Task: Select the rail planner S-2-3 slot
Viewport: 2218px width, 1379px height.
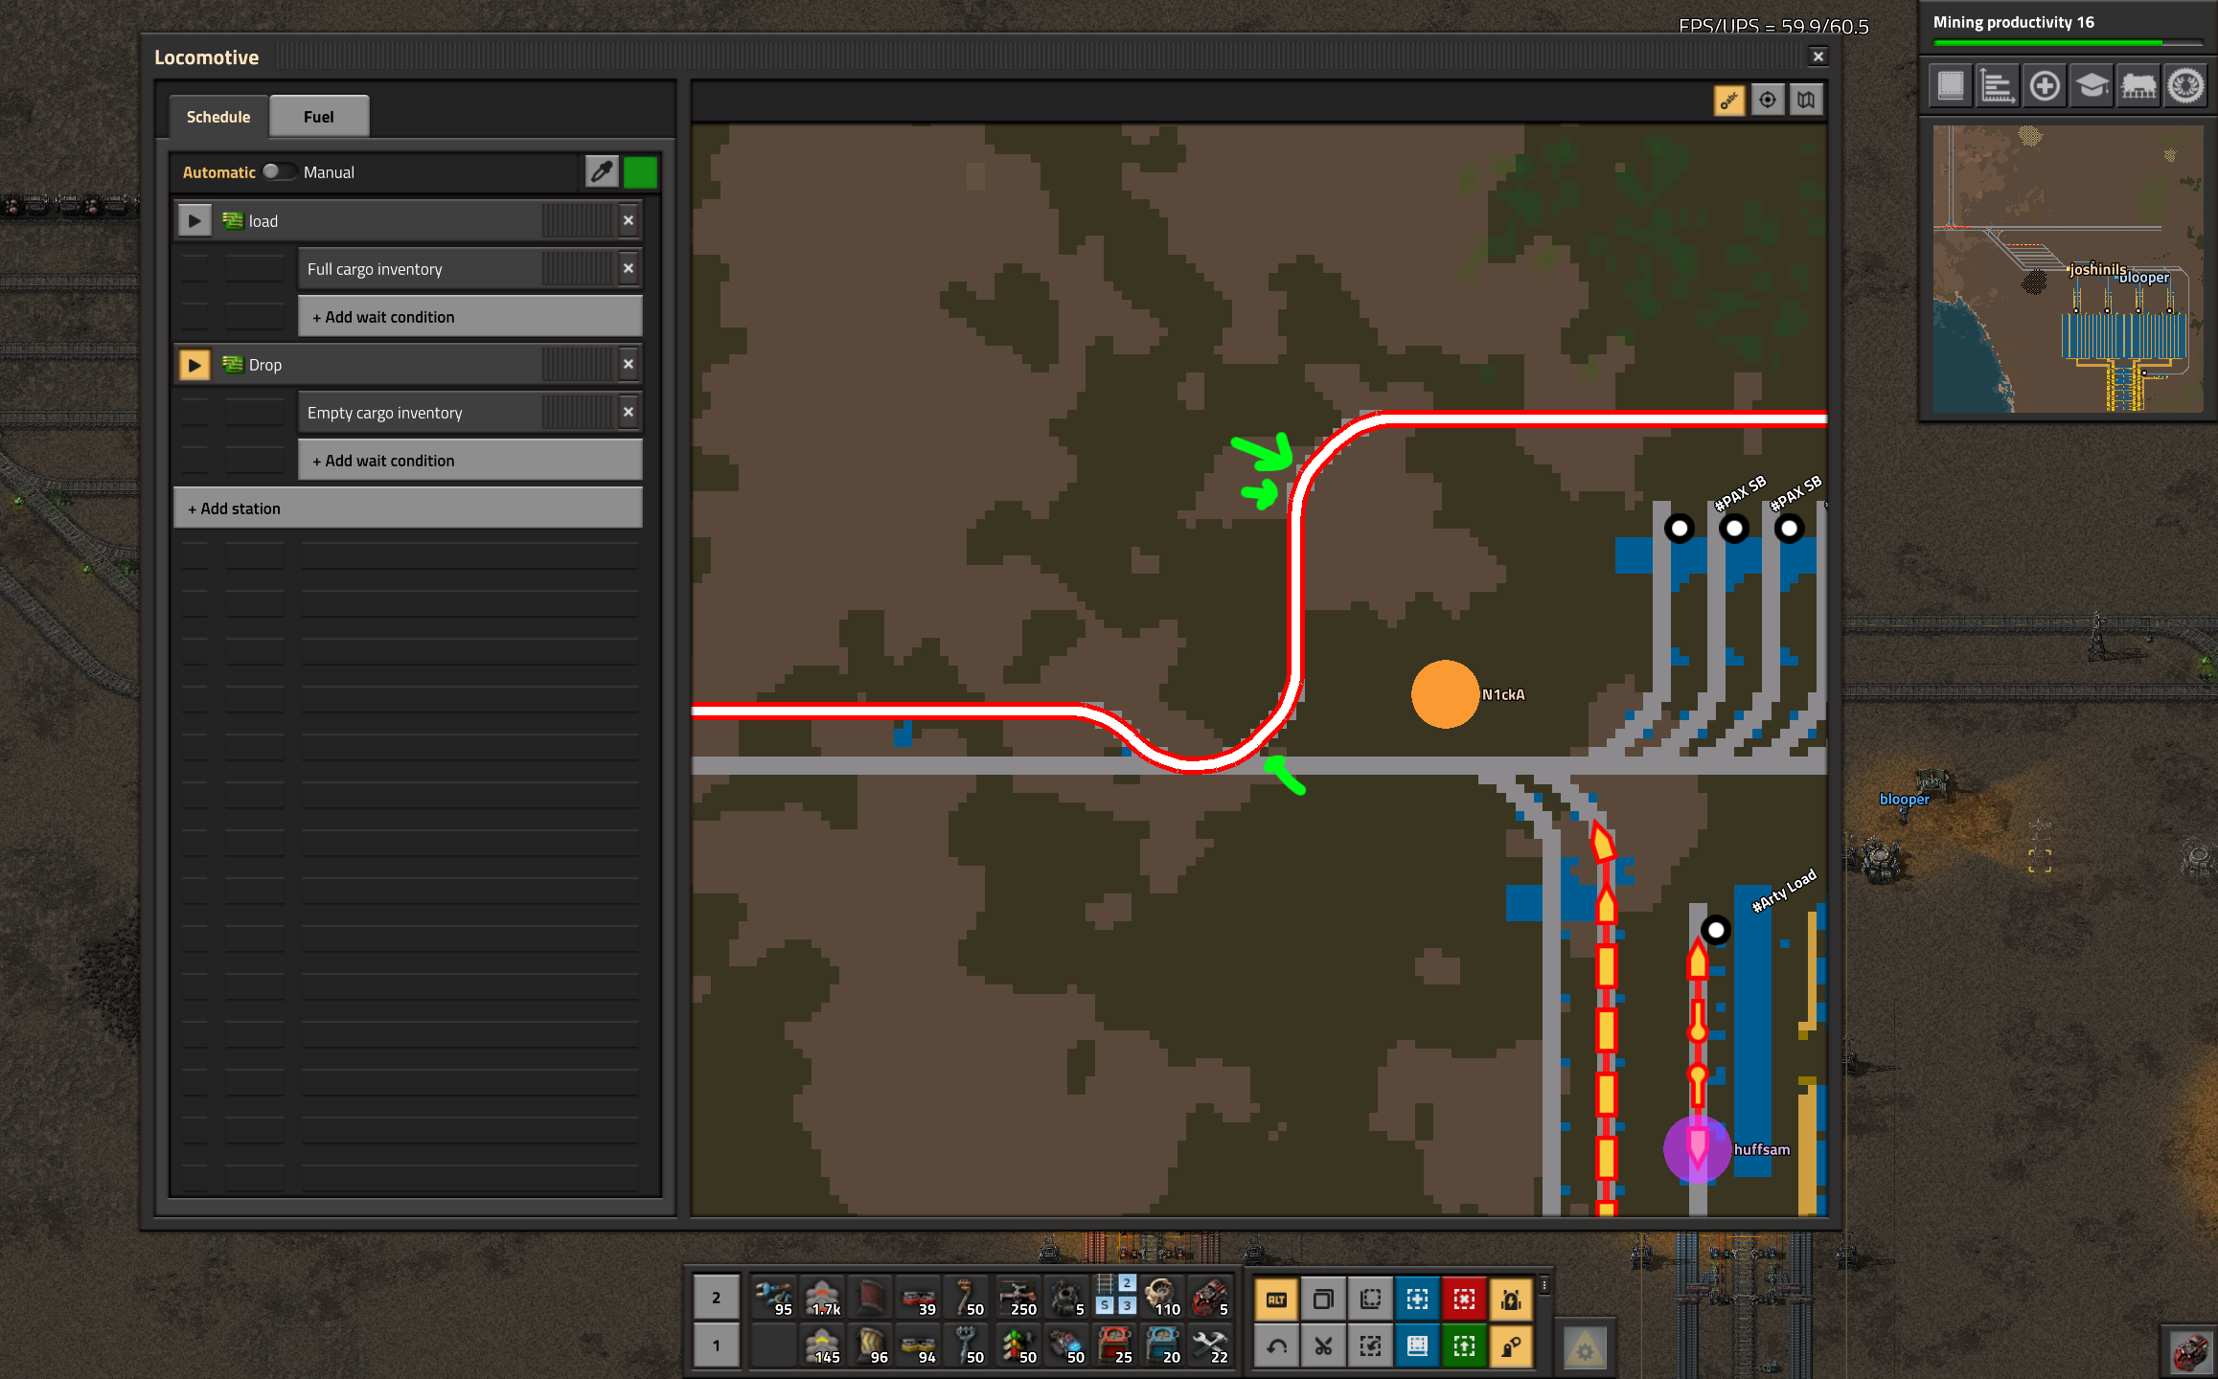Action: pos(1114,1298)
